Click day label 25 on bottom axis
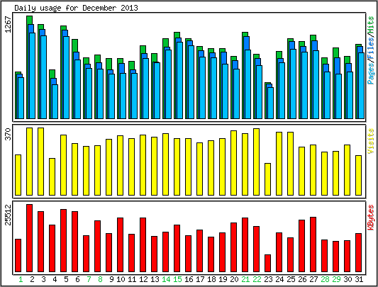 coord(291,279)
